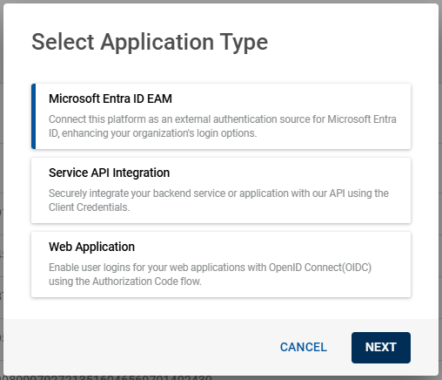Click the blue selection bar on Entra card

[33, 116]
